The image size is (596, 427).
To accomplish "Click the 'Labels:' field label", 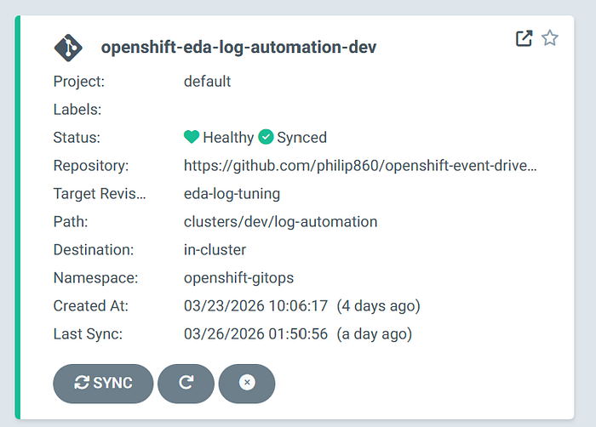I will click(x=77, y=110).
